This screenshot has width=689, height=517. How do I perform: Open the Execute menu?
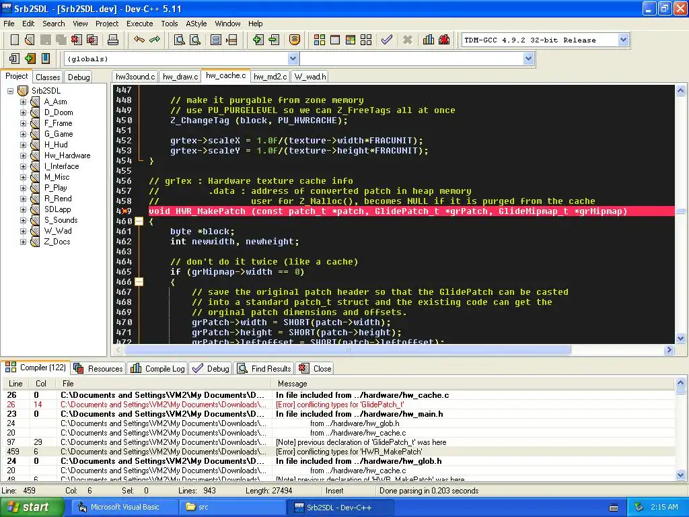(139, 24)
